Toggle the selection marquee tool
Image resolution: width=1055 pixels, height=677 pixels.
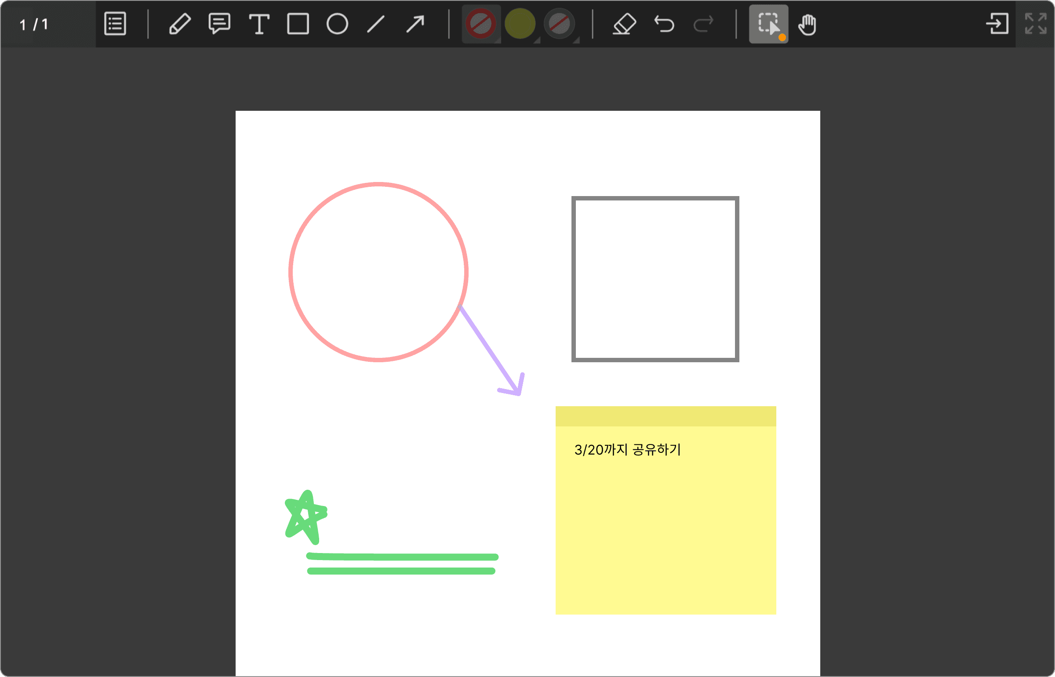(x=768, y=24)
